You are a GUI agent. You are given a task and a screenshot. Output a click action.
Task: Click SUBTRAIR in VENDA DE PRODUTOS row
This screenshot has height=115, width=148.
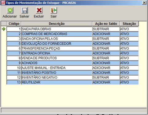(x=106, y=58)
